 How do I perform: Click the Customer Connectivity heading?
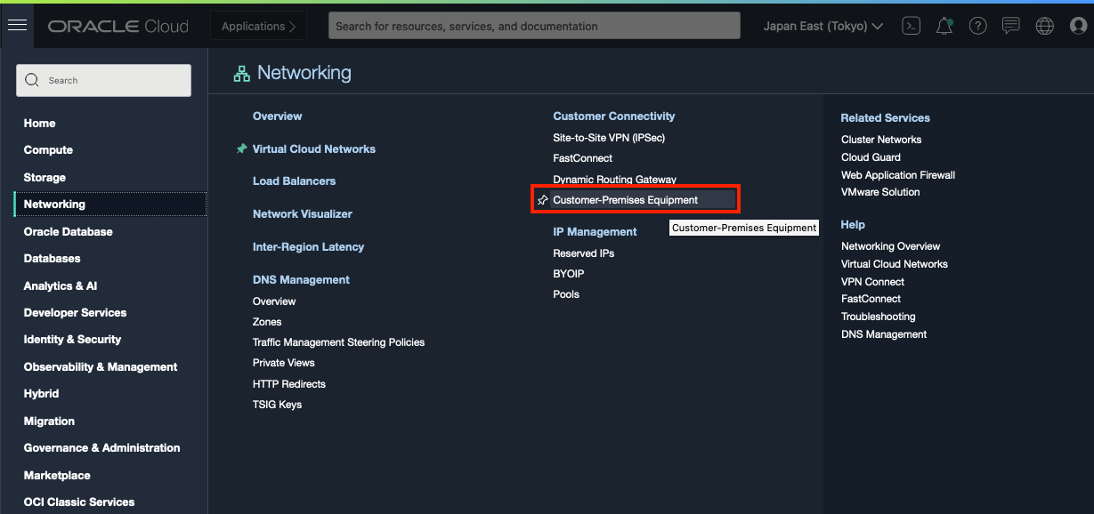614,116
